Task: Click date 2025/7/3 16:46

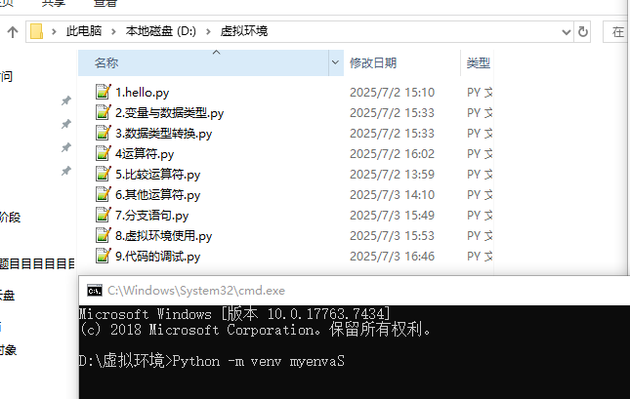Action: (x=392, y=257)
